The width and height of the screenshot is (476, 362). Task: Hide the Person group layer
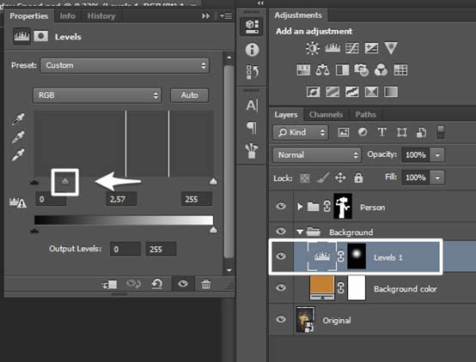click(x=281, y=206)
